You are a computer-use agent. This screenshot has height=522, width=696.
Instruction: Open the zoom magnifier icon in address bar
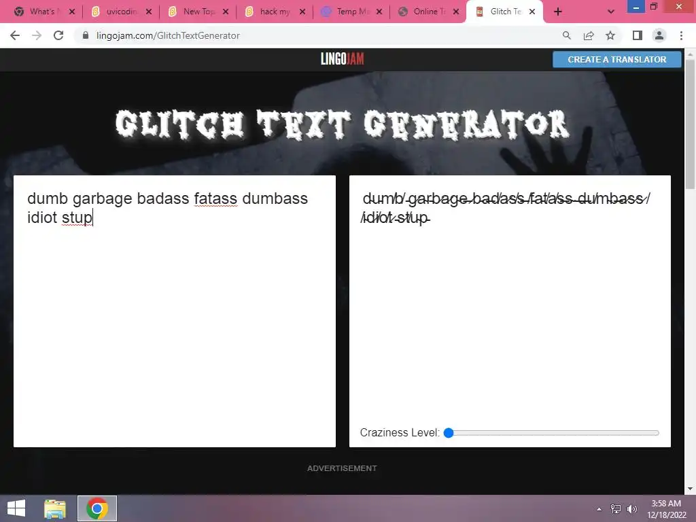[566, 35]
